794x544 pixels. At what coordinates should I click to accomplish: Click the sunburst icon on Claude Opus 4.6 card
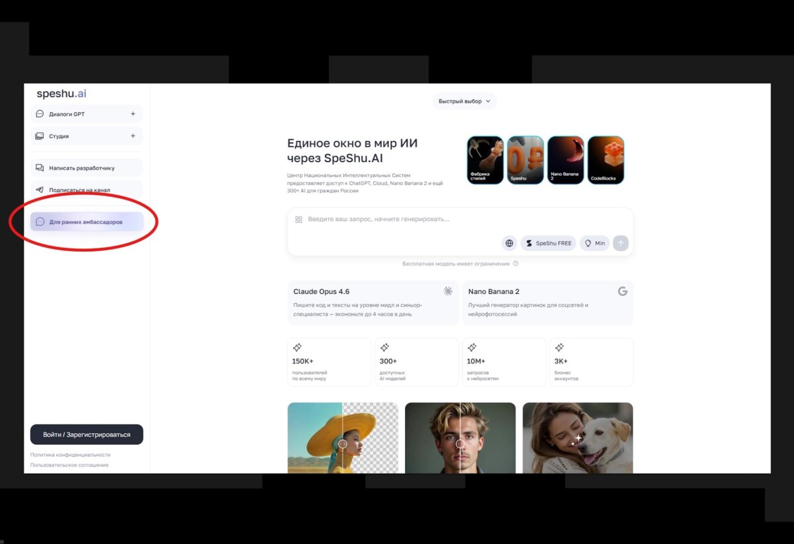(x=448, y=291)
